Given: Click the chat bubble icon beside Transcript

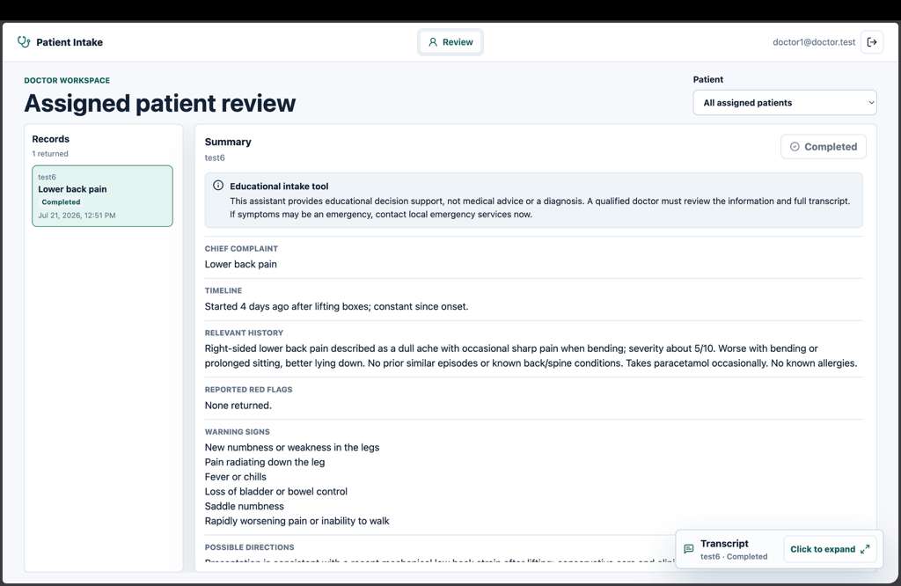Looking at the screenshot, I should [x=688, y=549].
